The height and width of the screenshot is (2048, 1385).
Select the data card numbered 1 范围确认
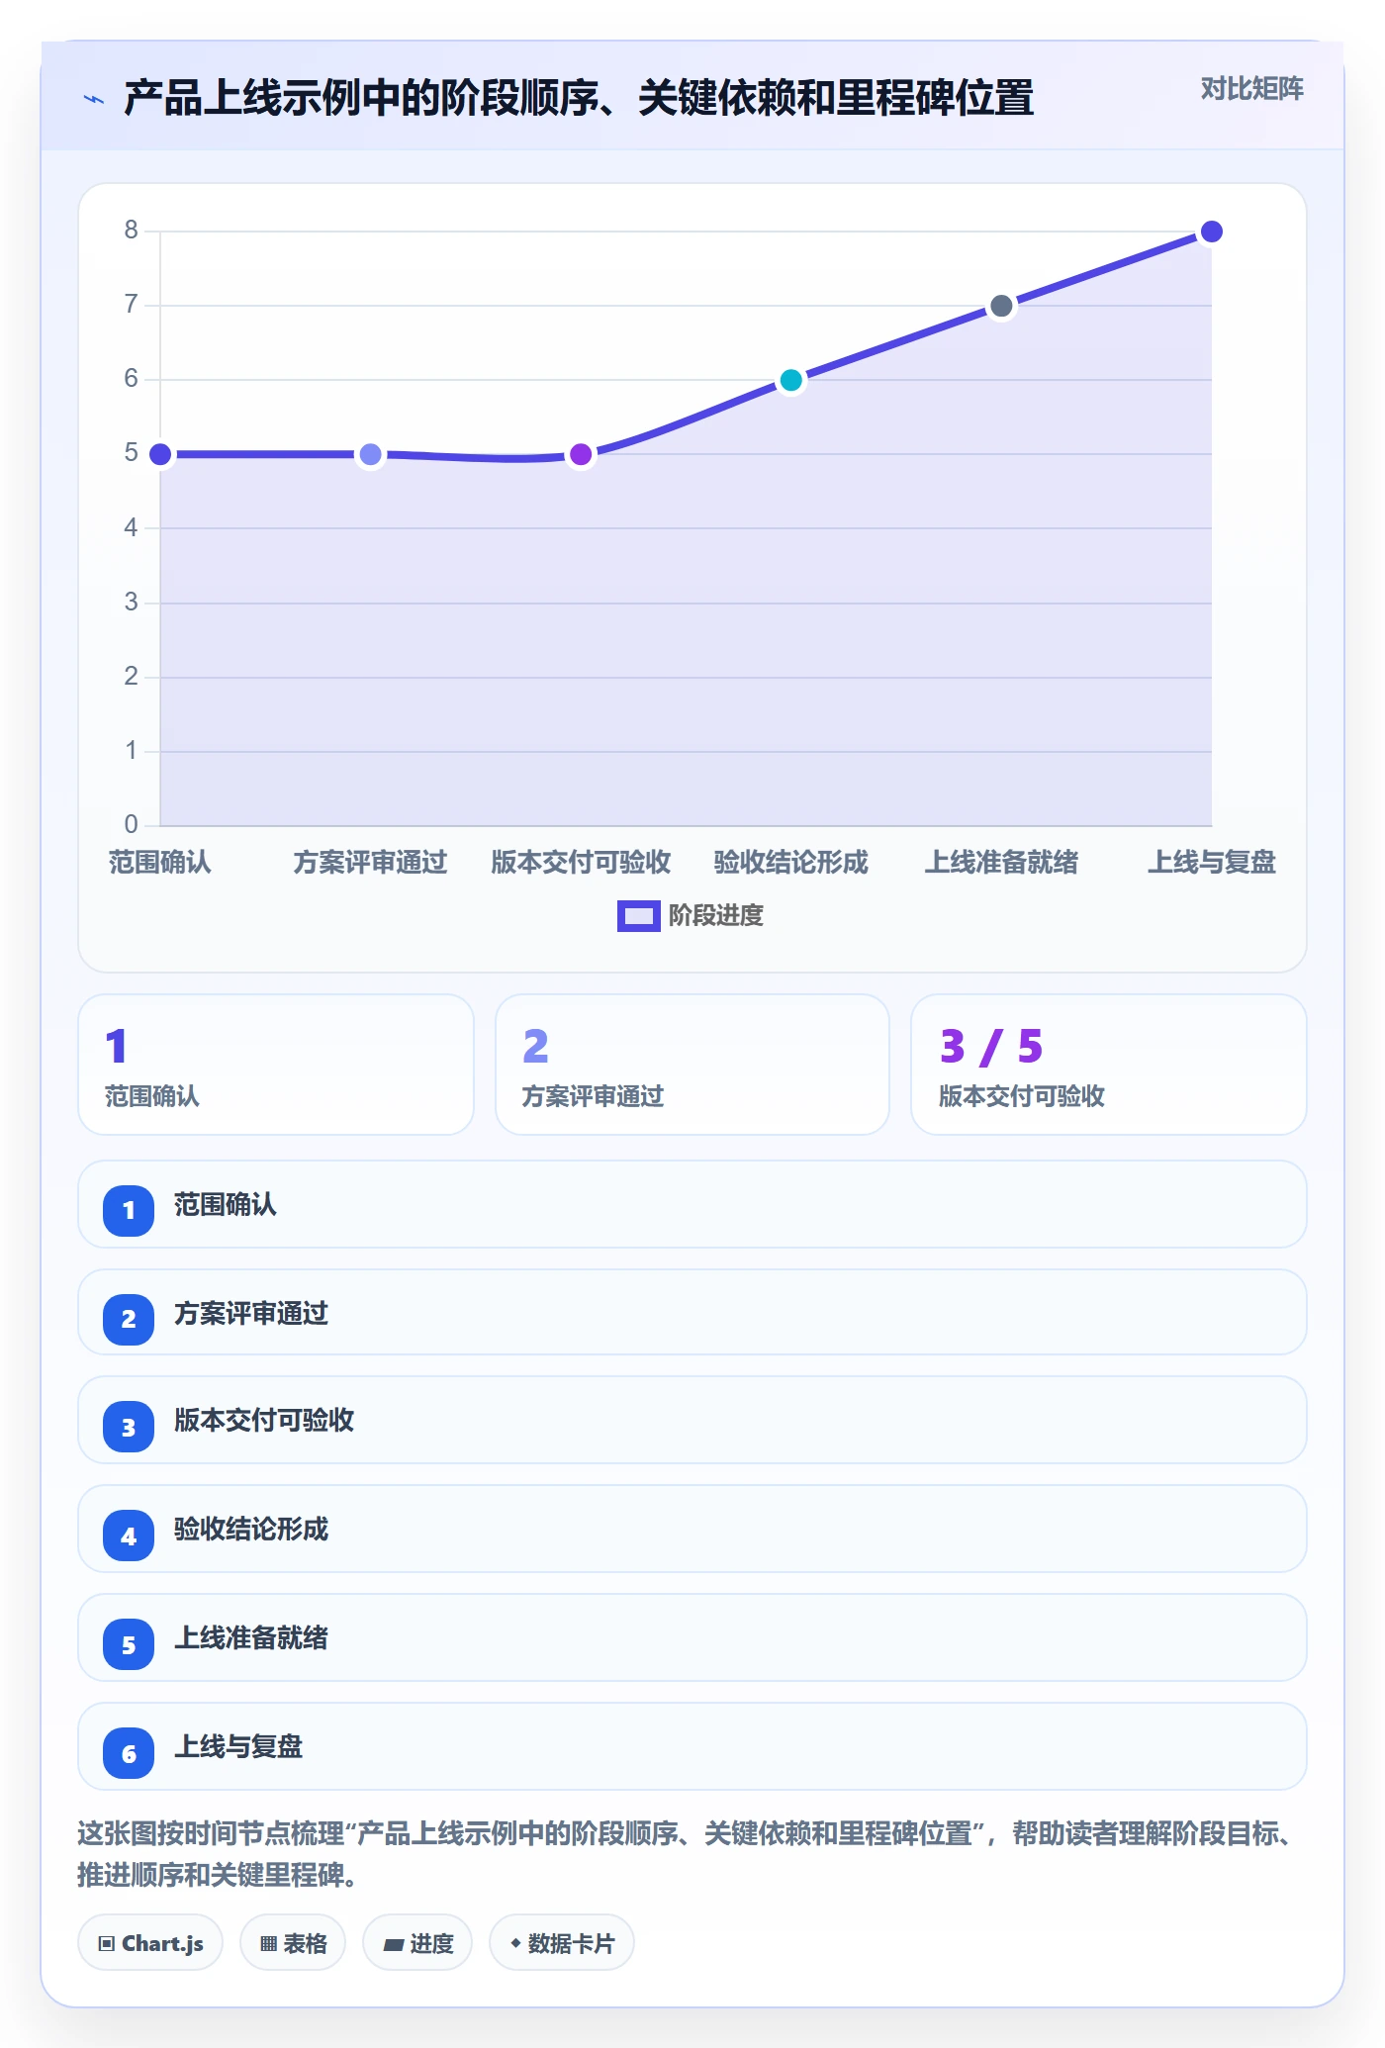[x=276, y=1065]
